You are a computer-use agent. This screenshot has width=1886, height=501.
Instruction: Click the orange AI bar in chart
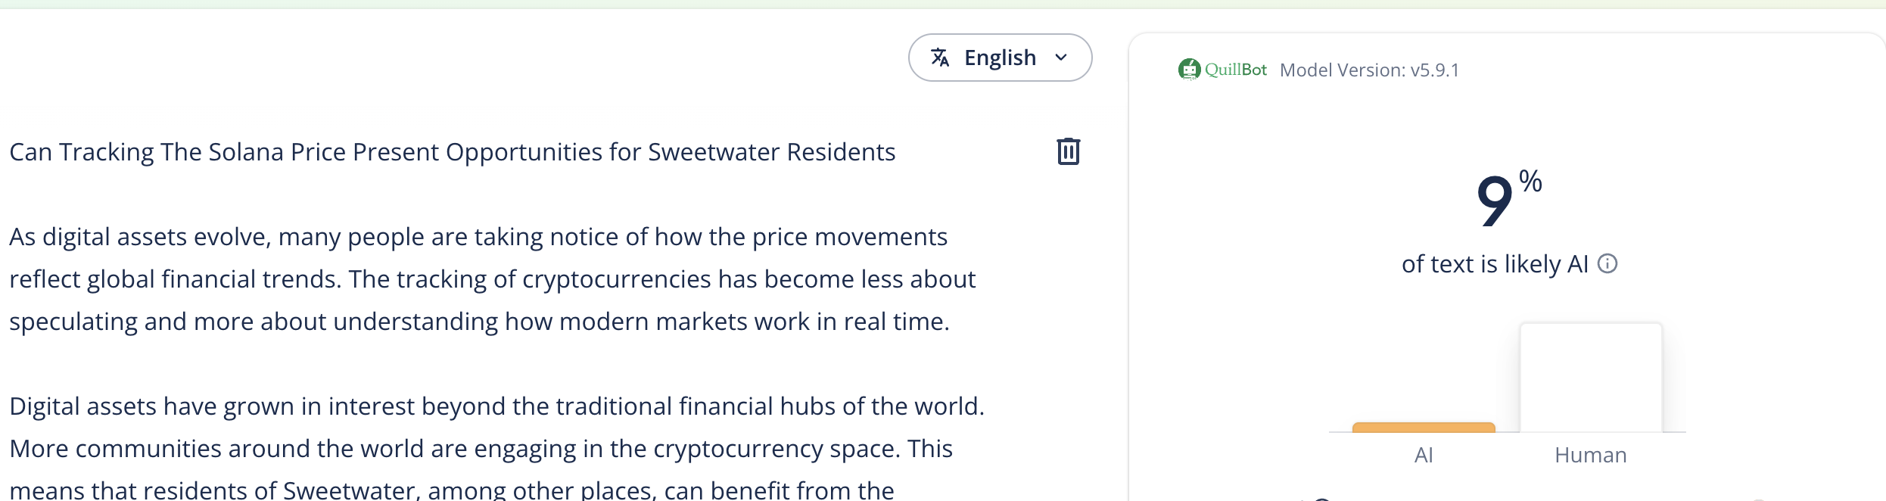(1423, 428)
